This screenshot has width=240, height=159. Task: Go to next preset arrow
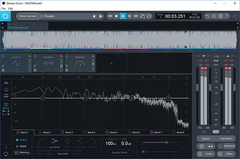pyautogui.click(x=101, y=16)
